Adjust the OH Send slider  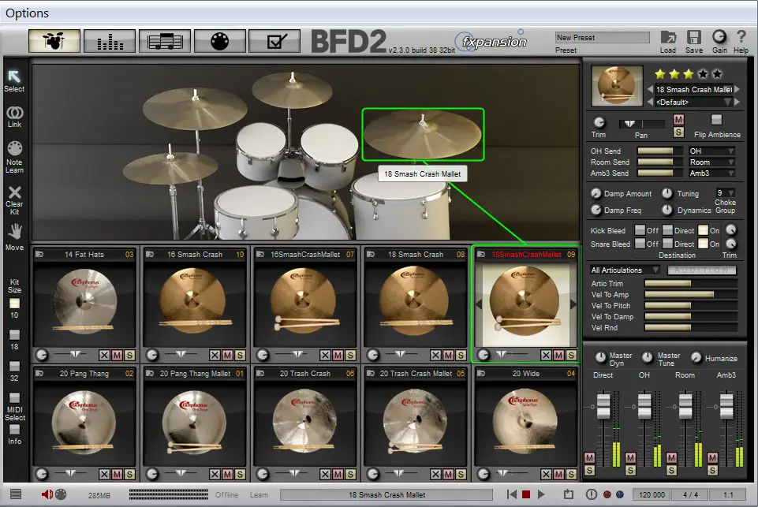[x=660, y=151]
